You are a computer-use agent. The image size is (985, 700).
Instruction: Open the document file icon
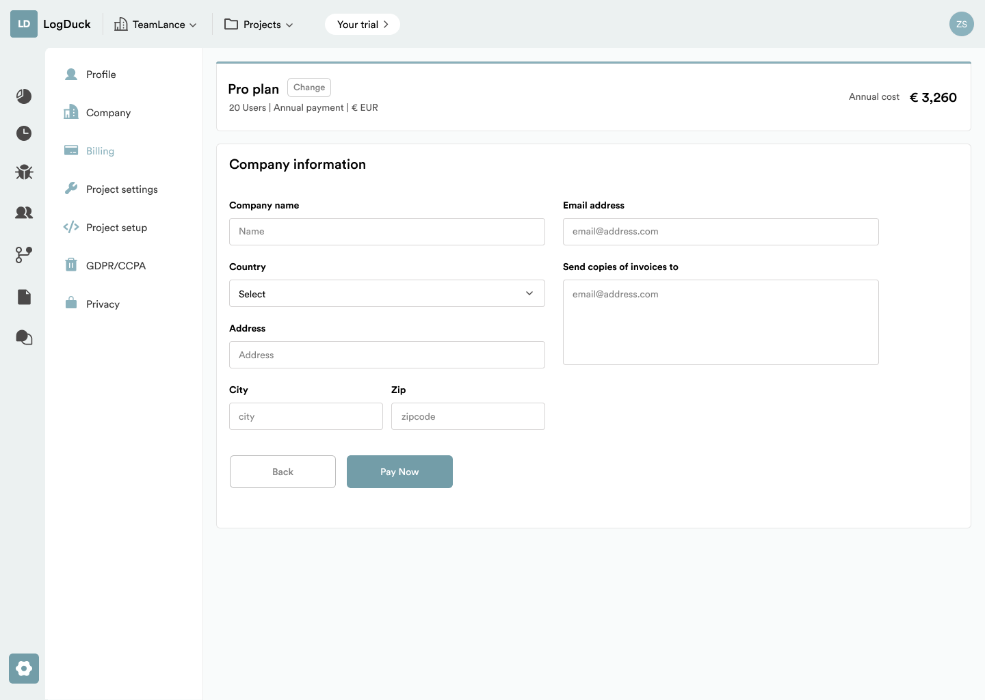(24, 297)
